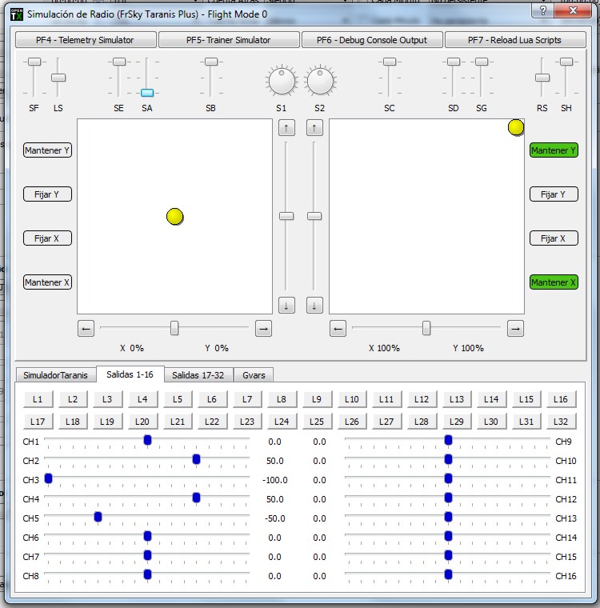
Task: Click the right stick yellow ball
Action: click(x=516, y=127)
